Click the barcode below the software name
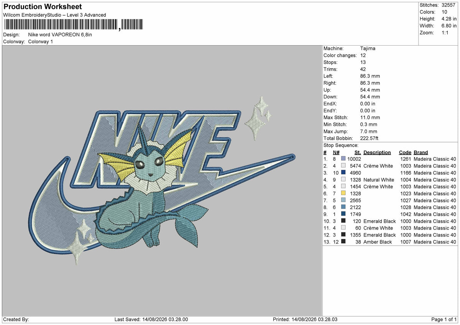Screen dimensions: 460x325 (73, 25)
